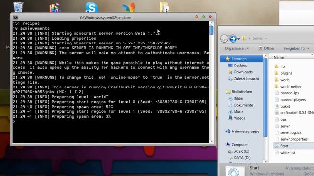
Task: Click the world folder icon
Action: pyautogui.click(x=277, y=80)
